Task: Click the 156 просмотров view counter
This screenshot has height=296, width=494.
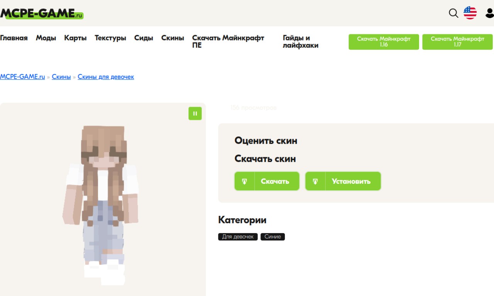Action: [x=253, y=108]
